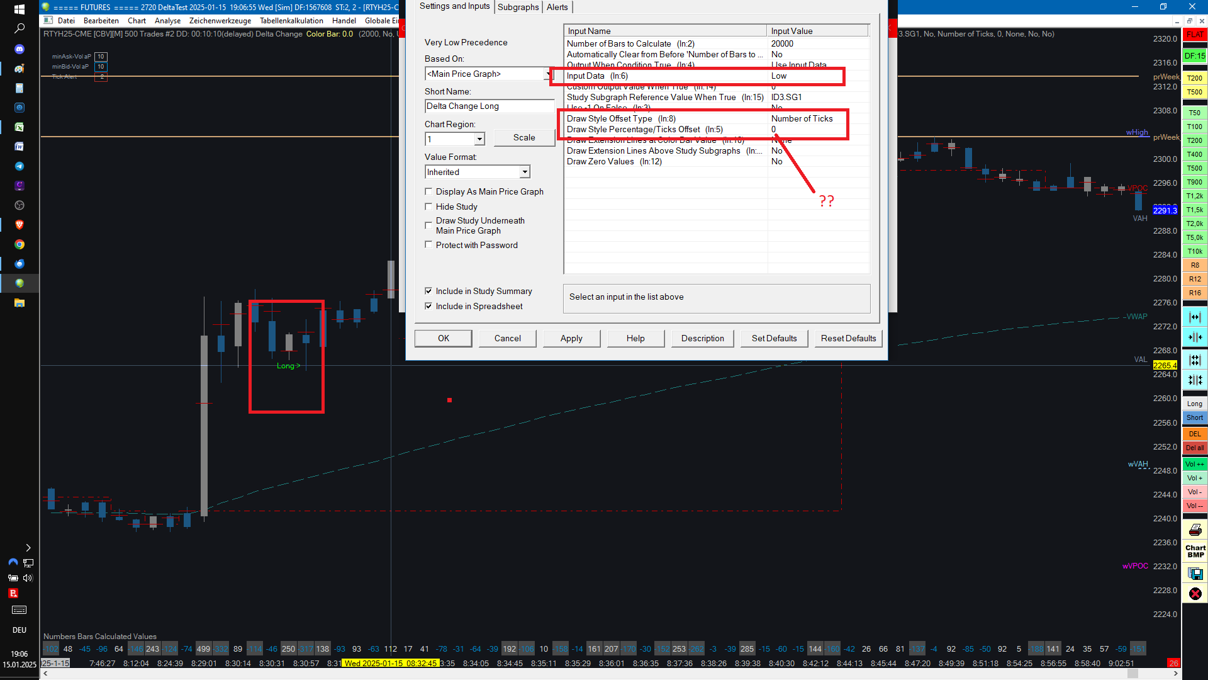Screen dimensions: 1208x680
Task: Click the Reset Defaults button
Action: 847,338
